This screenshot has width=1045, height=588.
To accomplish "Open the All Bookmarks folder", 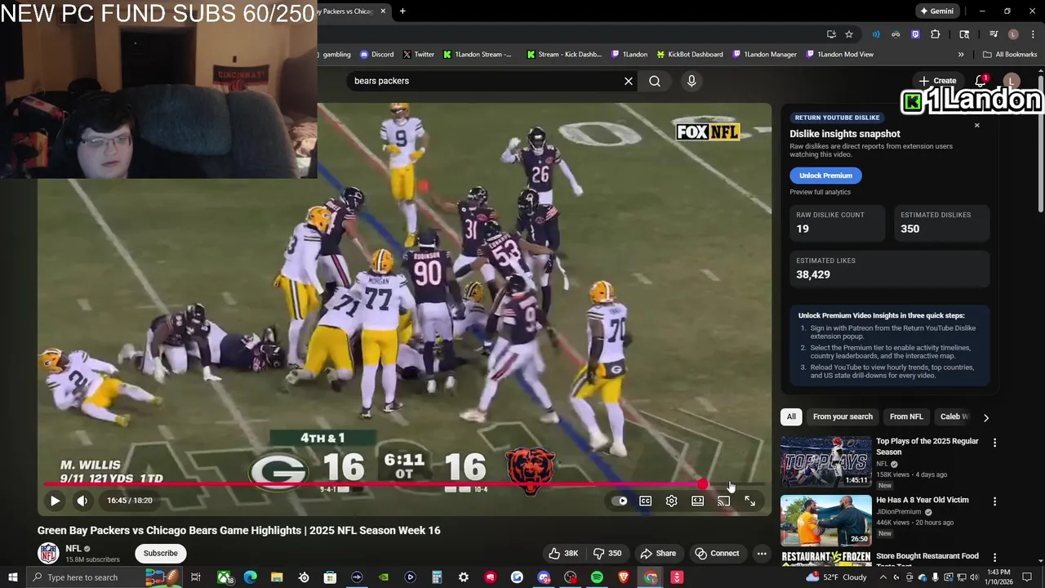I will pos(1010,55).
